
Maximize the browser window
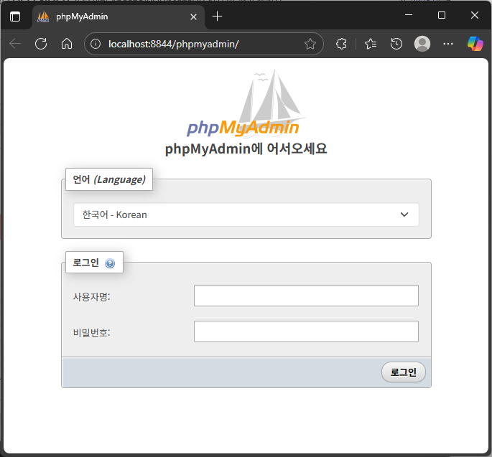coord(442,15)
